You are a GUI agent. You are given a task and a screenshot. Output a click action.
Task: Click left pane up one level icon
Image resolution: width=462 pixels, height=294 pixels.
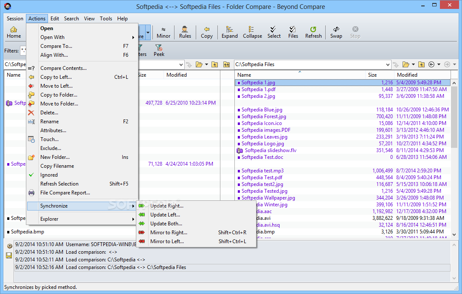click(214, 64)
